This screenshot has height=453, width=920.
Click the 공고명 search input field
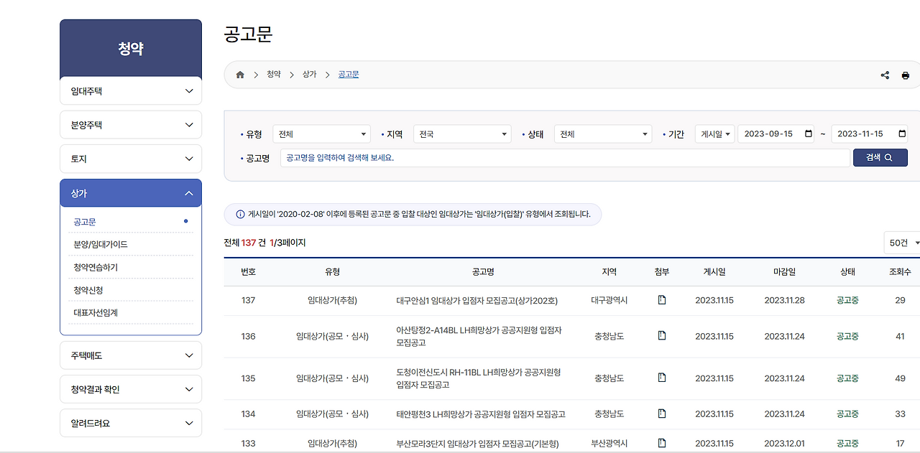[503, 157]
